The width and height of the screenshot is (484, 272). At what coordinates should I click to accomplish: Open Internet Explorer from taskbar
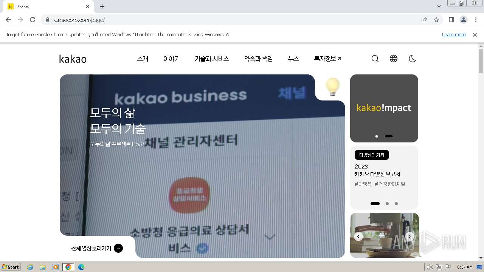tap(30, 267)
